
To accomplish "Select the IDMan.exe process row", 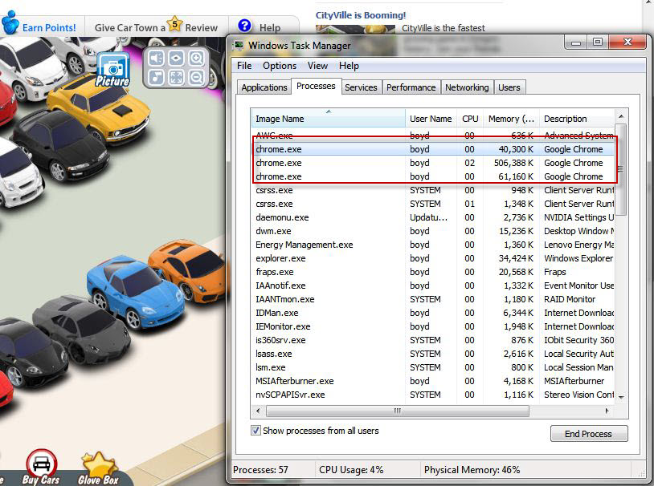I will click(433, 313).
